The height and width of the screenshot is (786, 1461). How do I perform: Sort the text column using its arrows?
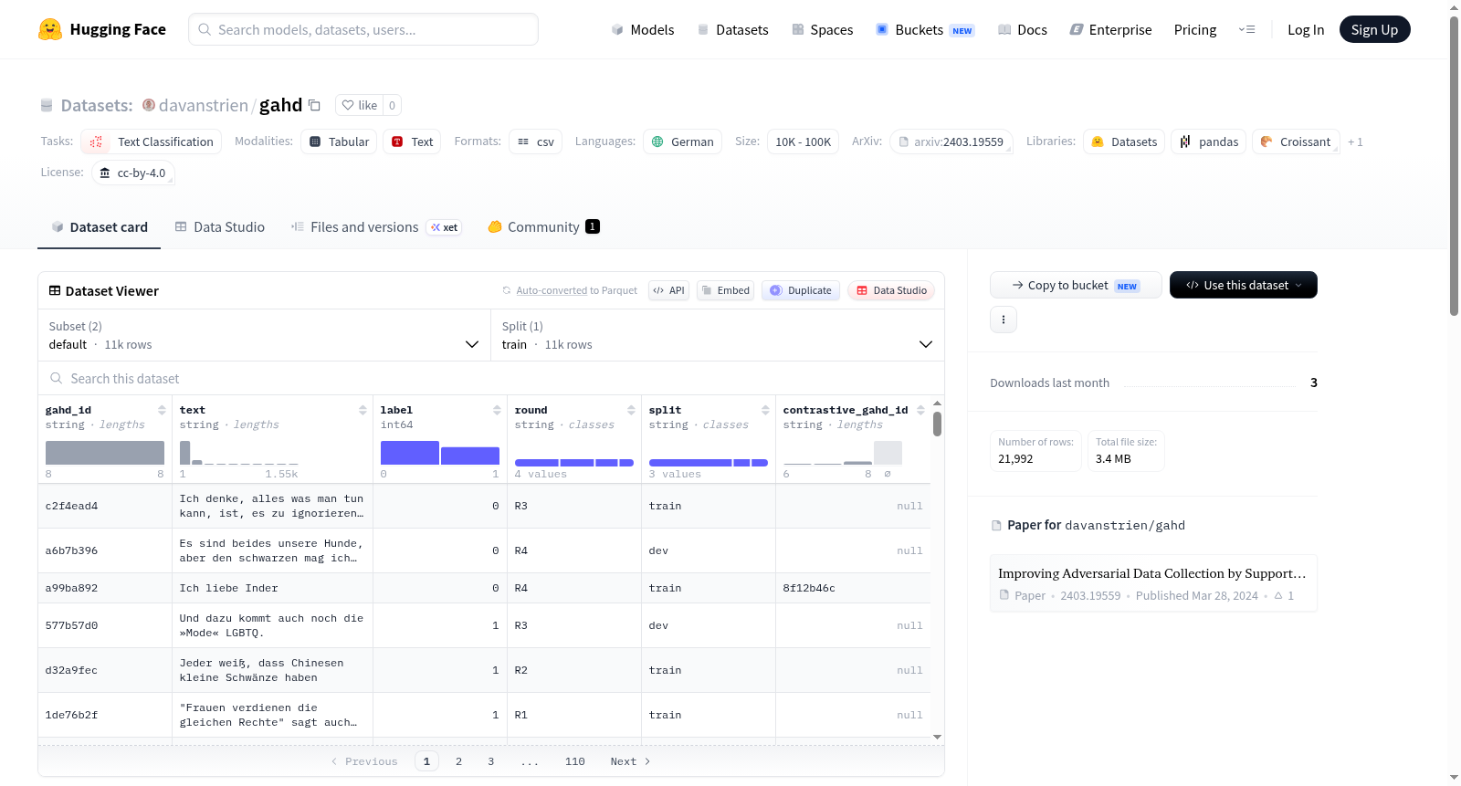pyautogui.click(x=363, y=410)
